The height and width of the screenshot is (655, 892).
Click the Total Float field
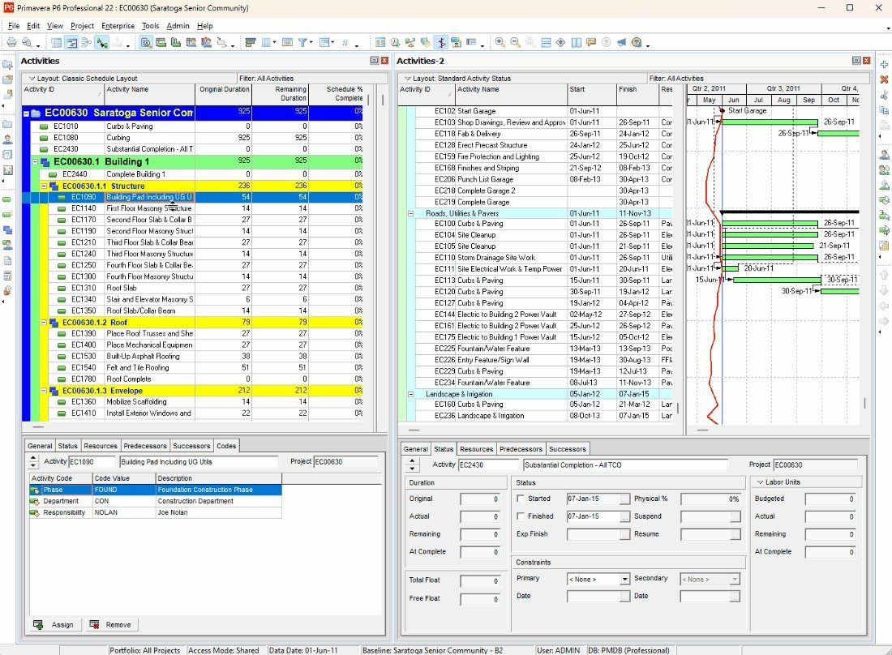point(479,581)
